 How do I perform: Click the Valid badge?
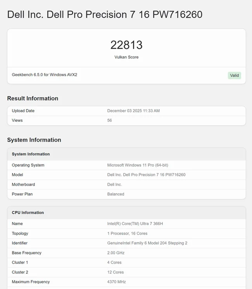tap(234, 75)
